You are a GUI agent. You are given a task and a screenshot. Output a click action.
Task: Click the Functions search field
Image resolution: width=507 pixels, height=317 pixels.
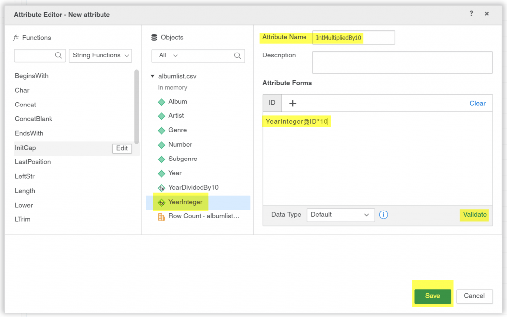tap(40, 55)
